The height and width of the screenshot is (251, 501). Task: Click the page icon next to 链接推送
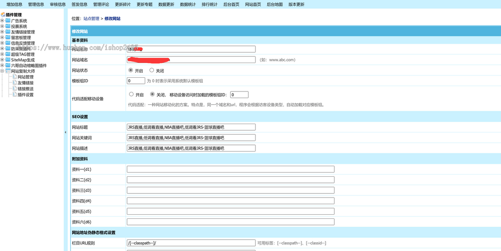click(14, 89)
